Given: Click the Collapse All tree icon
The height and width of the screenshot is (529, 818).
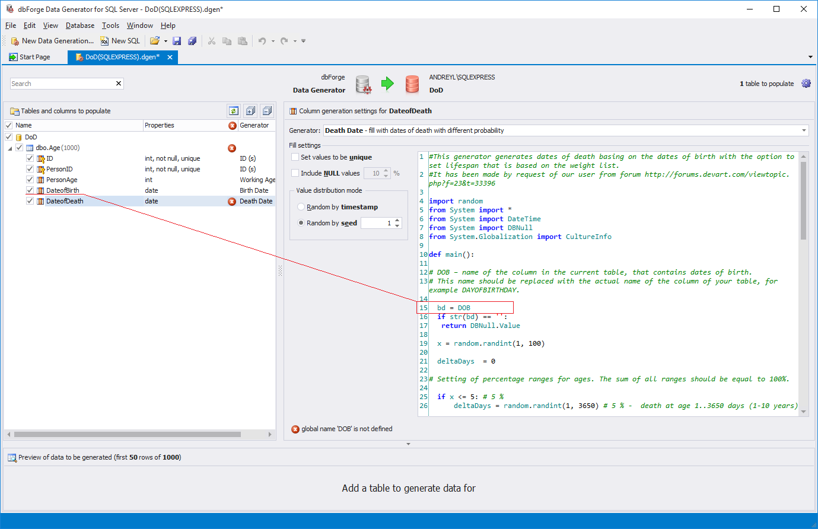Looking at the screenshot, I should coord(267,111).
